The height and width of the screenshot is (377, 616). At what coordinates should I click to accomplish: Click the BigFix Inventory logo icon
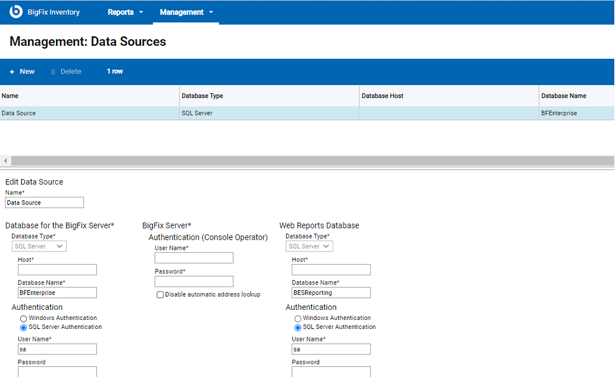coord(15,11)
